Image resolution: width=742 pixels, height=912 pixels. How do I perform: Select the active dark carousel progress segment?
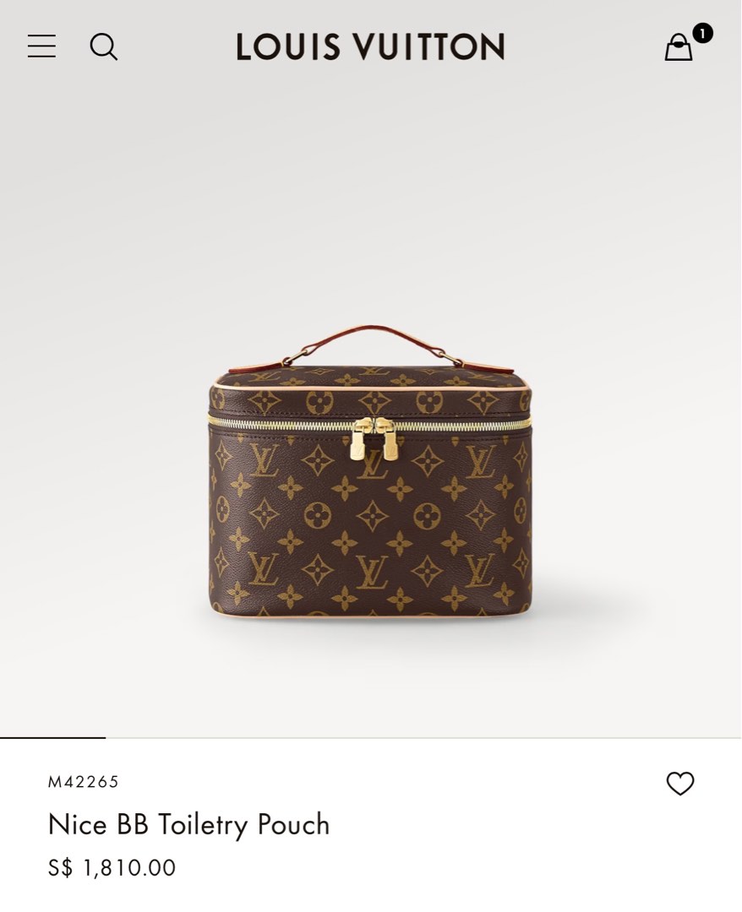[53, 737]
